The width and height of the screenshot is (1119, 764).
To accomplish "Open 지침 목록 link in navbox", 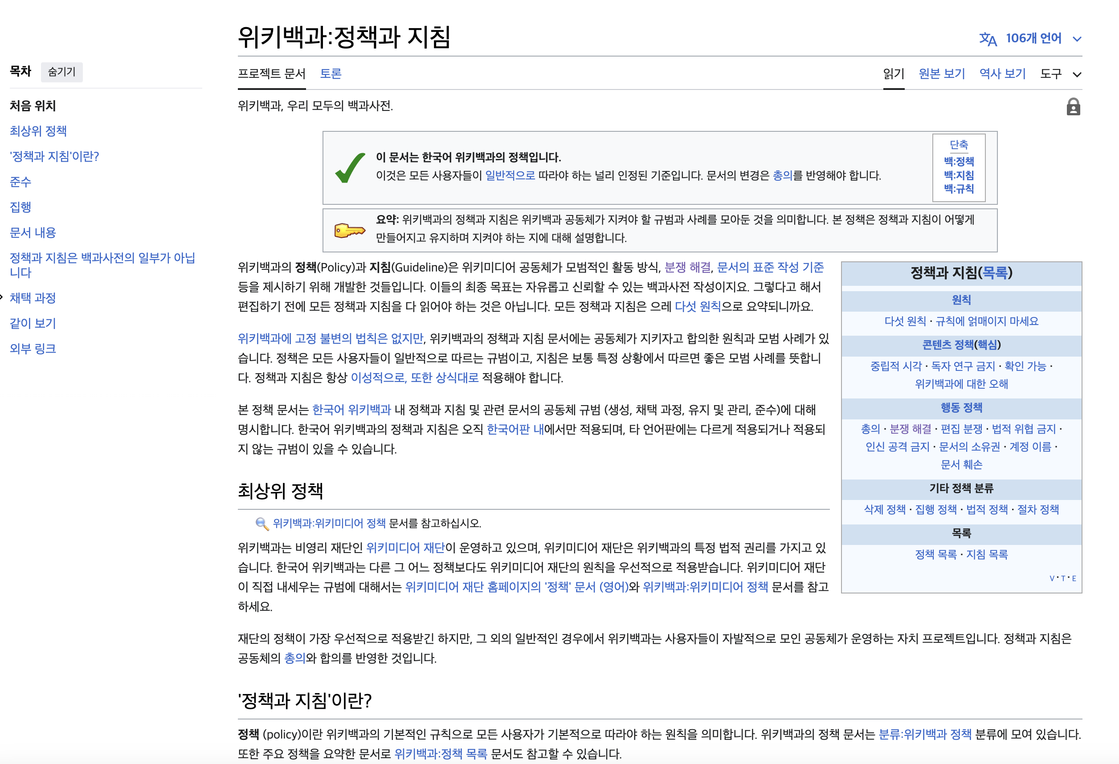I will [987, 555].
